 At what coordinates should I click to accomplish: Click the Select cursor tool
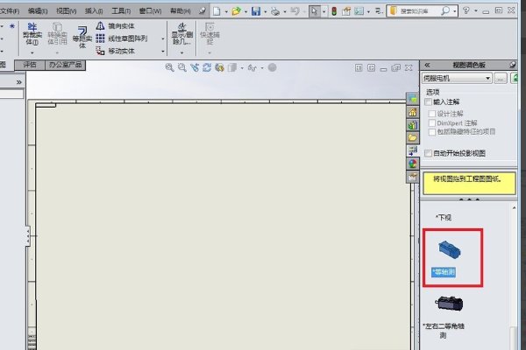[315, 11]
